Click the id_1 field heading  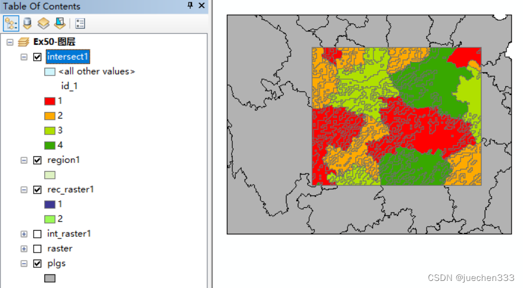point(69,86)
